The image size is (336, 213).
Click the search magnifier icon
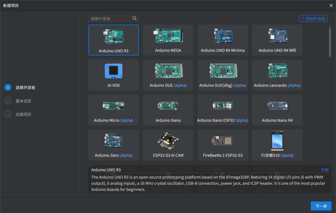[x=135, y=18]
